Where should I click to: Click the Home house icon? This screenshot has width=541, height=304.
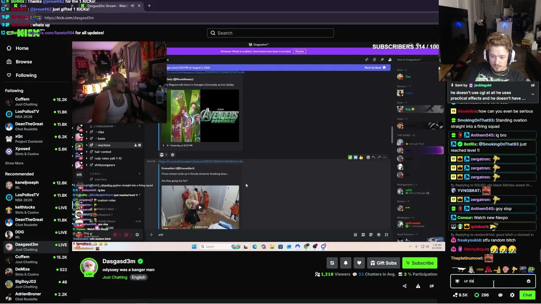click(9, 48)
